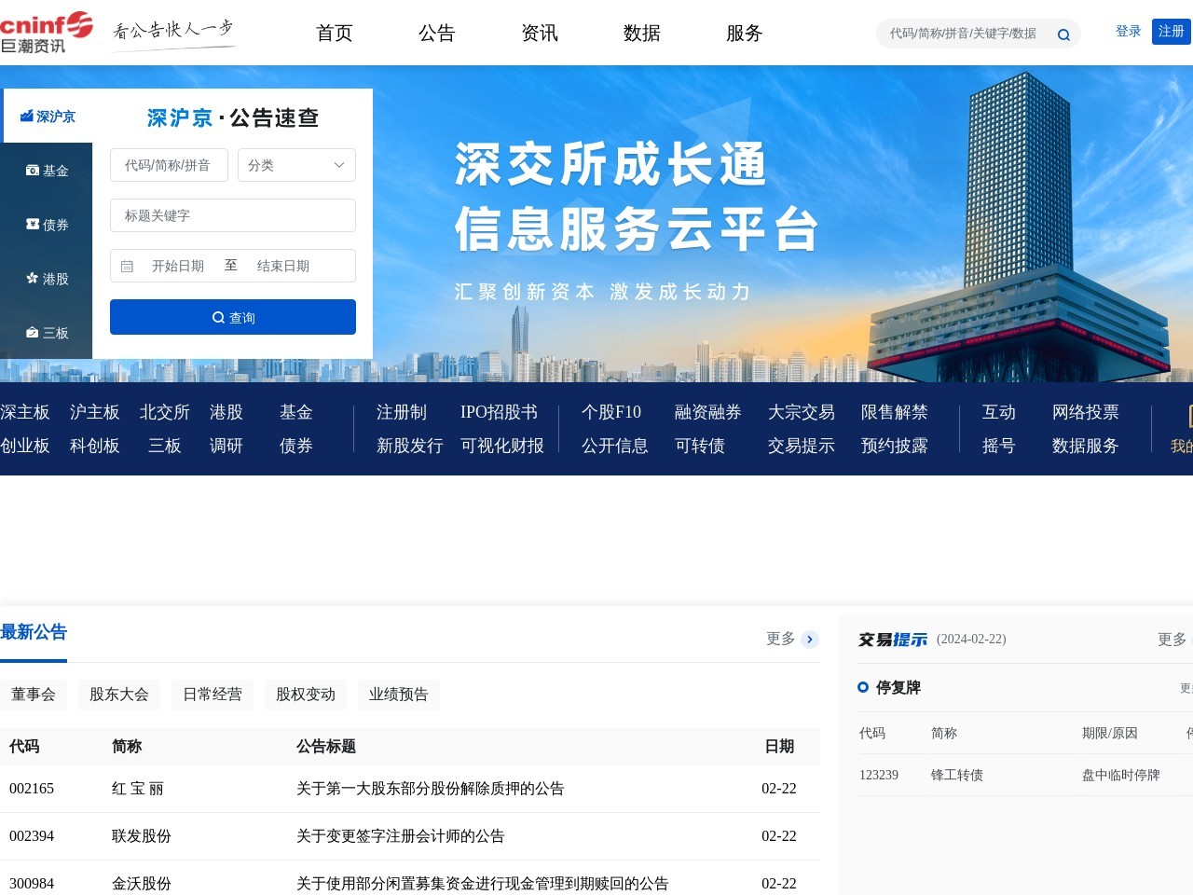Click the search magnifier in the top search bar

[1063, 34]
